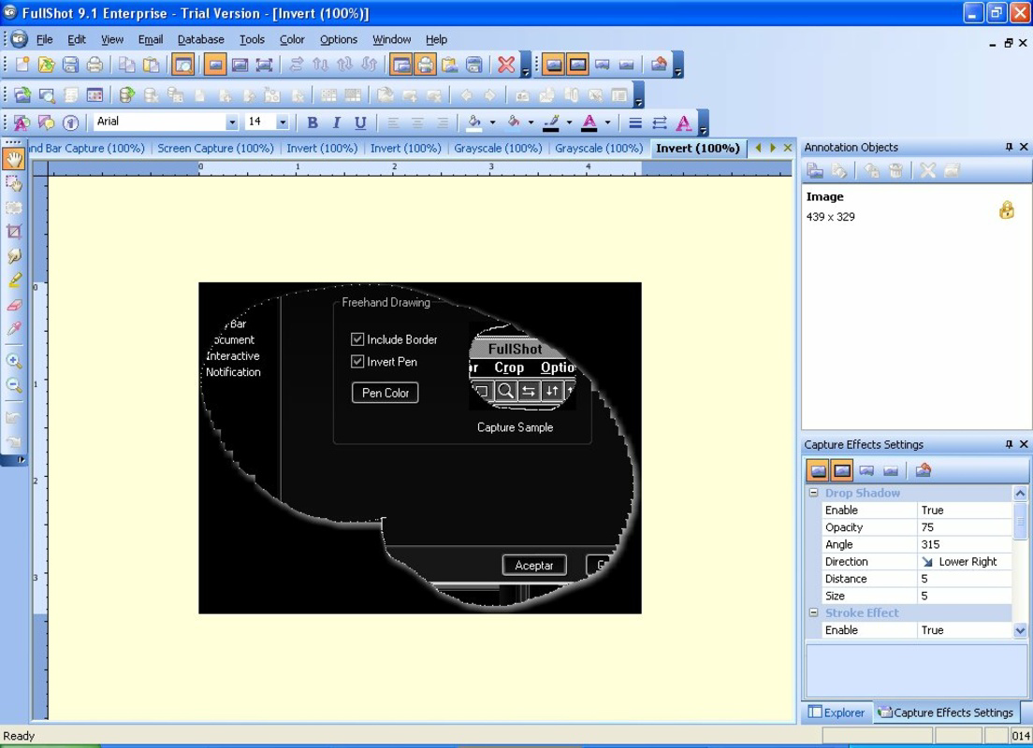Toggle Drop Shadow effect in Capture Effects panel

818,470
